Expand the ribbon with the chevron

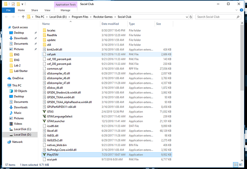237,10
